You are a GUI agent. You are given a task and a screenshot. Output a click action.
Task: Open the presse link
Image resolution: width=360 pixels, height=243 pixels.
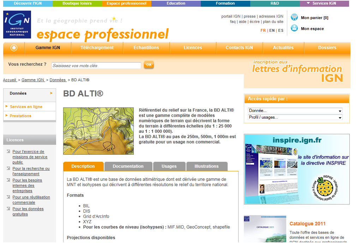(250, 16)
